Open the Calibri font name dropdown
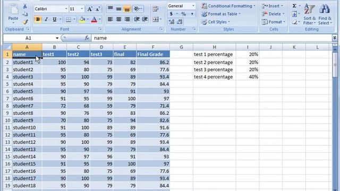 click(x=66, y=9)
